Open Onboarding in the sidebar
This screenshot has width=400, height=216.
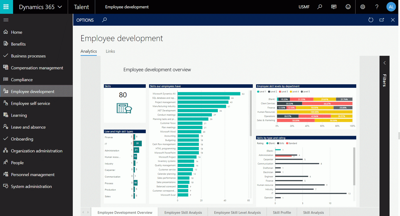[x=36, y=139]
